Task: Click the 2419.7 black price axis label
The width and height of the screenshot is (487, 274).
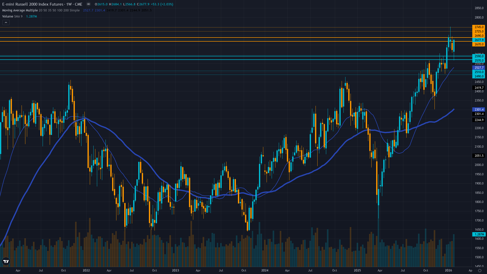Action: click(479, 88)
